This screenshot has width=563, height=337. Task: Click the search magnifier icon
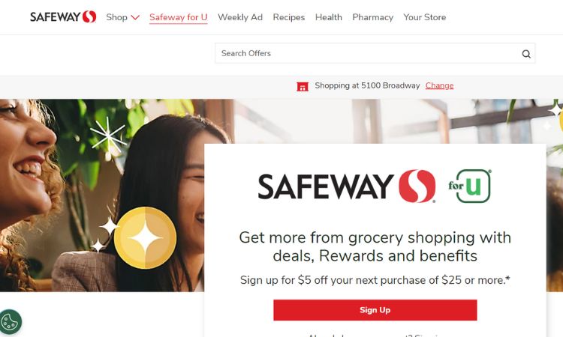point(526,54)
